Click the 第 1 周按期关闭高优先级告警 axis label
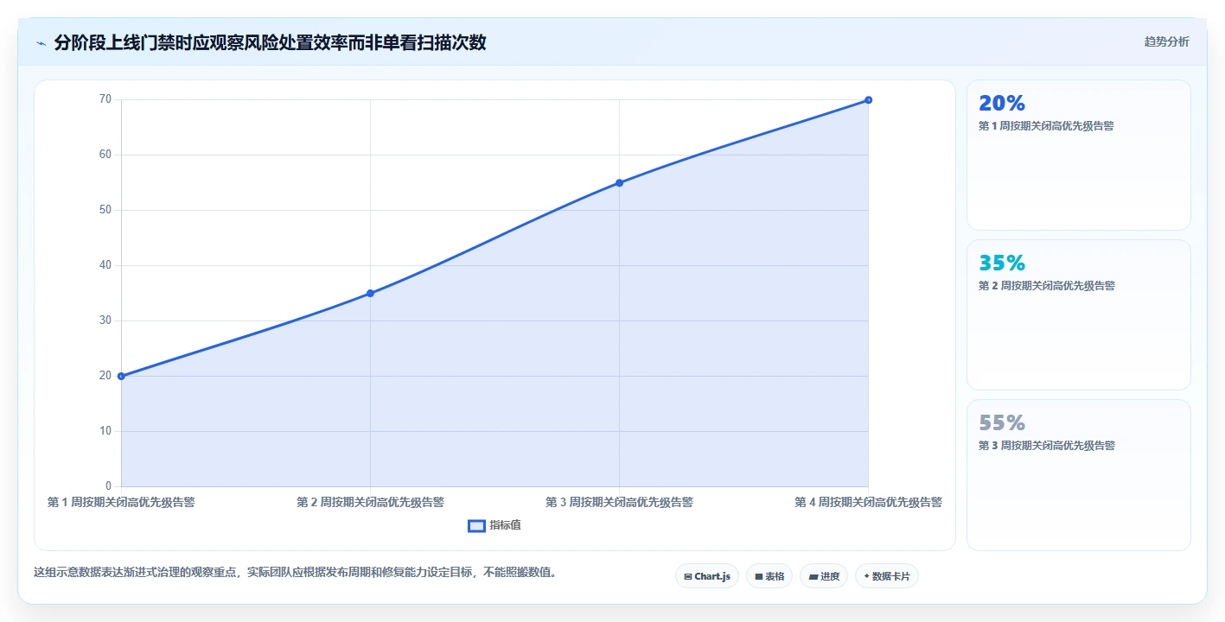 point(121,502)
